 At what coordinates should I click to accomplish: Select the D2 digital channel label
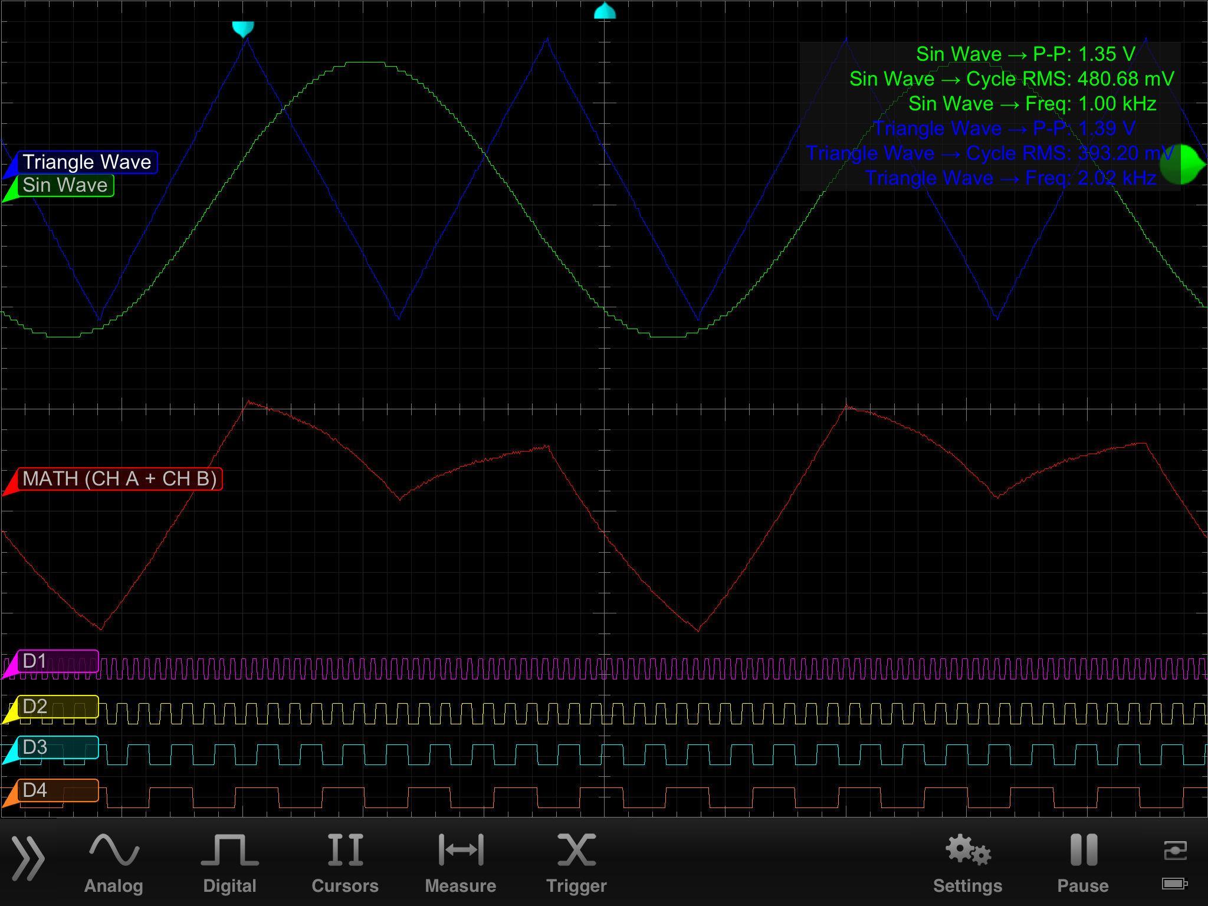tap(58, 707)
